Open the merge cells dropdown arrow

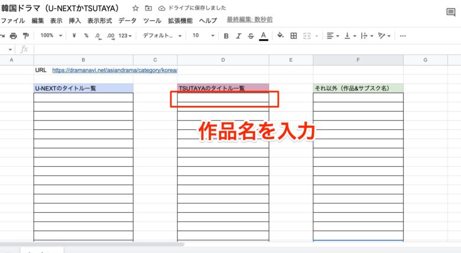click(317, 36)
